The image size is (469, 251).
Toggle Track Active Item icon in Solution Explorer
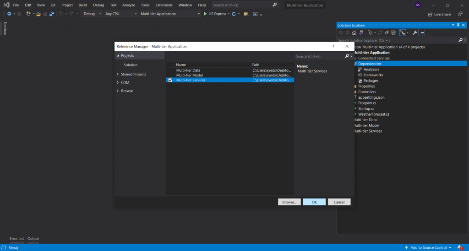click(403, 32)
